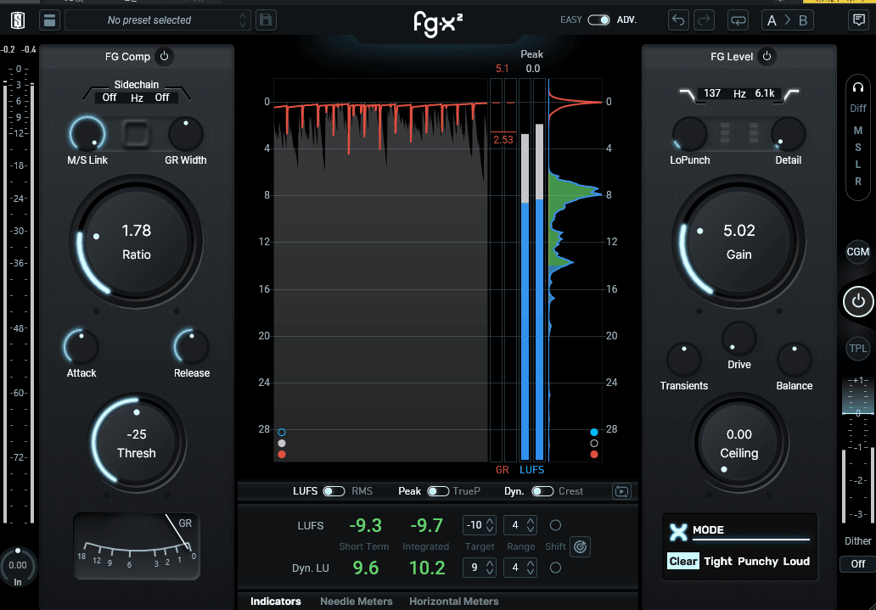Viewport: 876px width, 610px height.
Task: Open the preset selector dropdown
Action: [158, 20]
